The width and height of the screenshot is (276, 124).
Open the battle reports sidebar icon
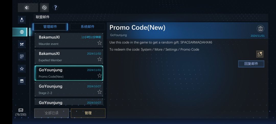(x=22, y=44)
